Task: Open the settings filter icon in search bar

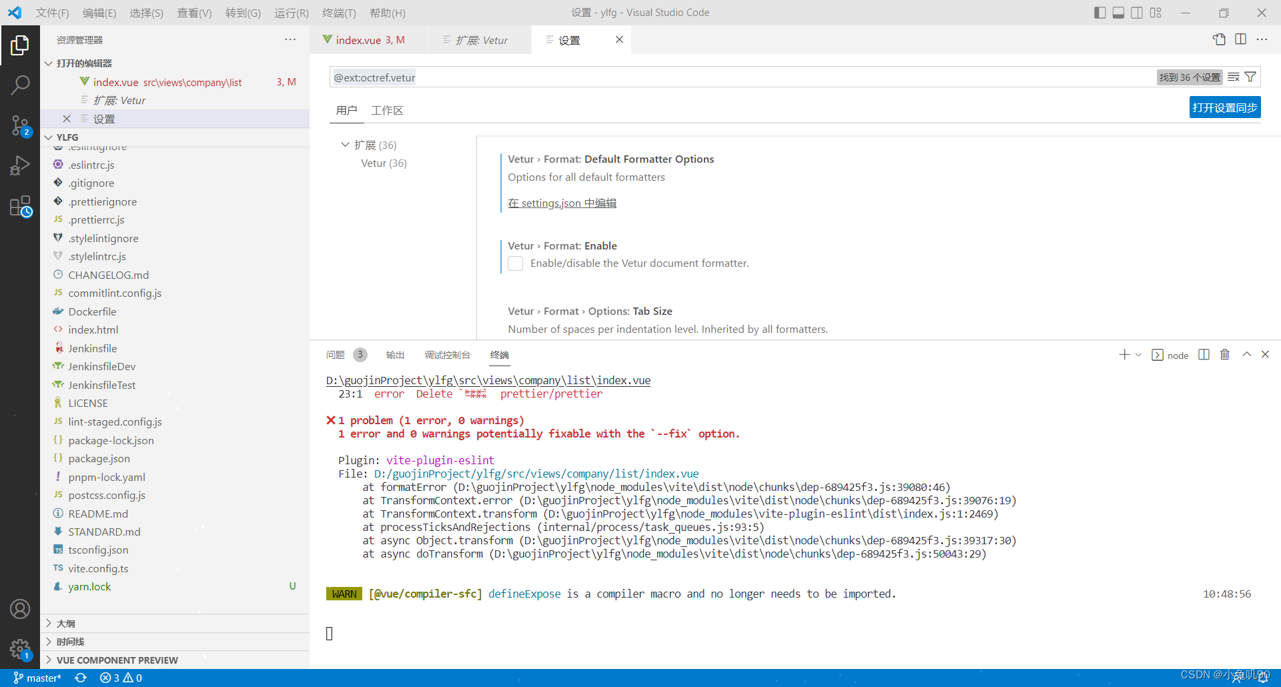Action: click(1251, 77)
